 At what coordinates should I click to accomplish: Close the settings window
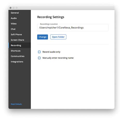[11, 8]
